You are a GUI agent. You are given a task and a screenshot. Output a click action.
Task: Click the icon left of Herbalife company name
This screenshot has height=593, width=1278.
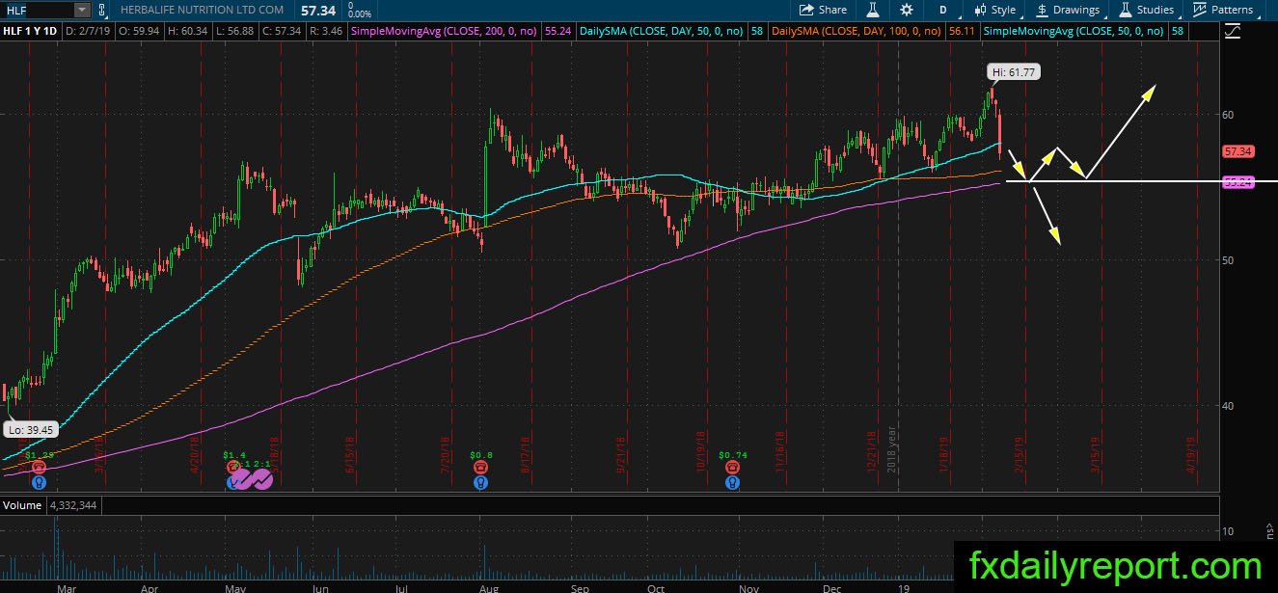coord(101,10)
